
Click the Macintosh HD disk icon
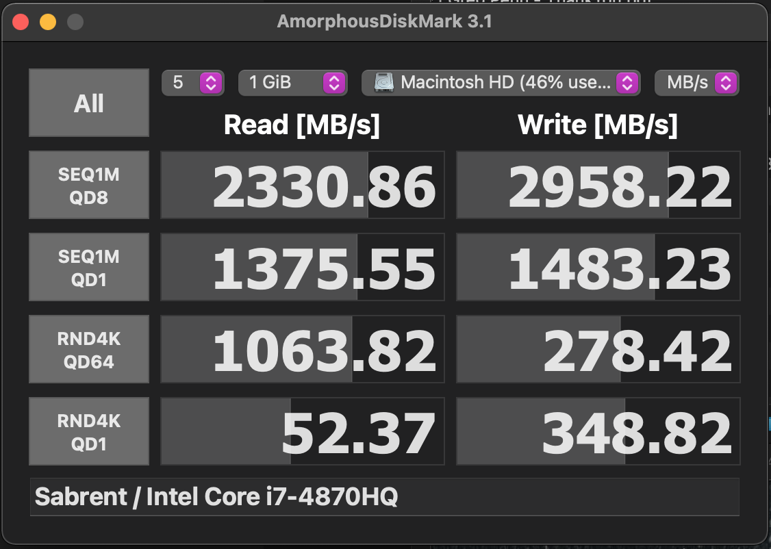point(384,83)
